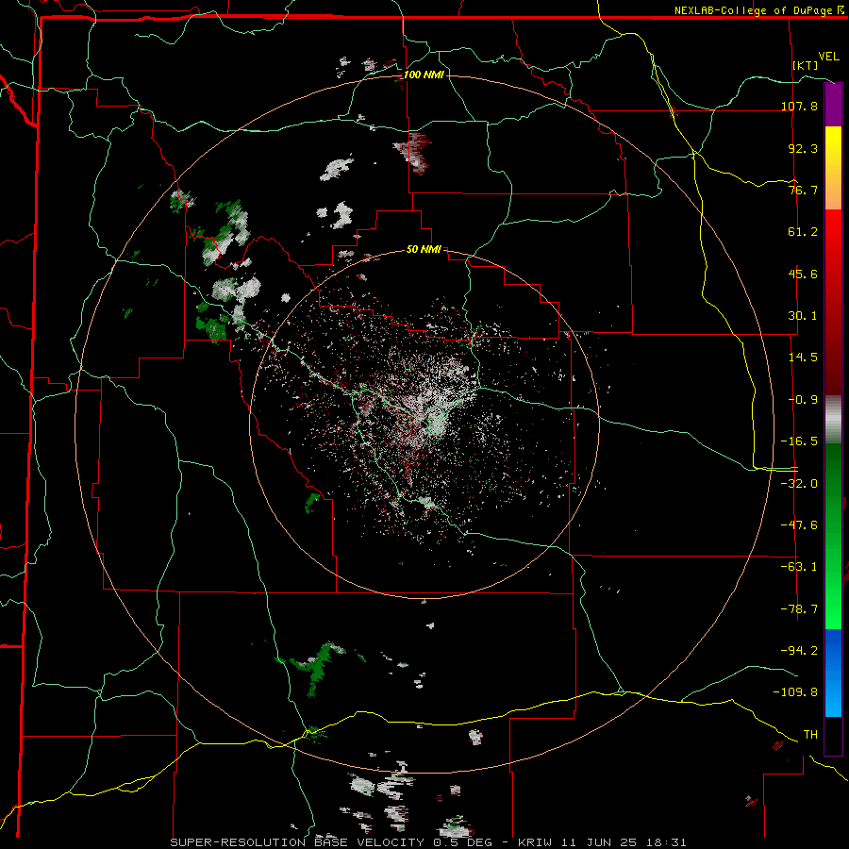Viewport: 849px width, 849px height.
Task: Select the -32.0 scale value
Action: coord(799,484)
